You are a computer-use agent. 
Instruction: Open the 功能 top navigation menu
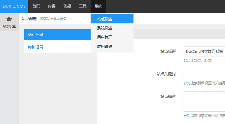[67, 6]
